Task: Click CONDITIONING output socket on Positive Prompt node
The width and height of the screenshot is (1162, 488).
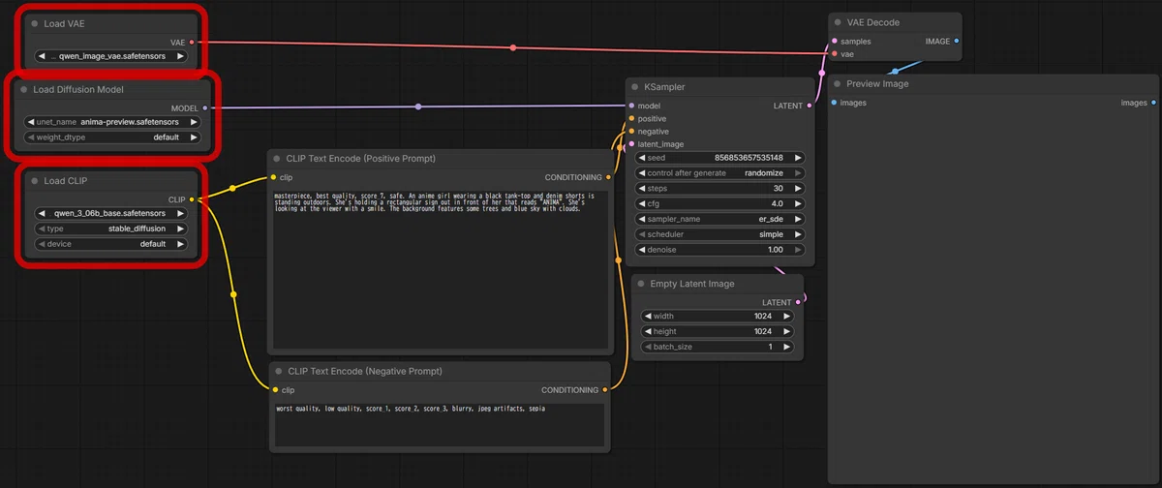Action: (608, 177)
